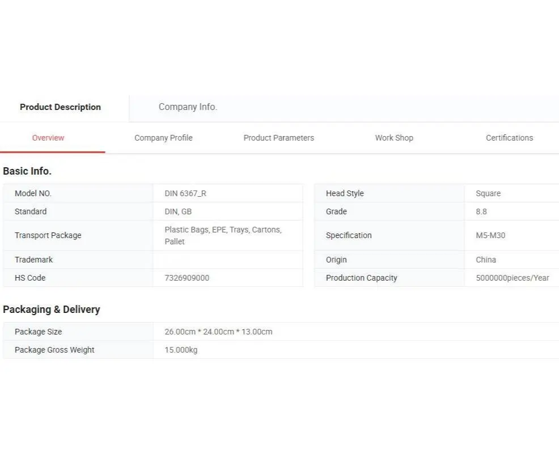Click the Transport Package value text
Viewport: 559px width, 466px height.
223,235
